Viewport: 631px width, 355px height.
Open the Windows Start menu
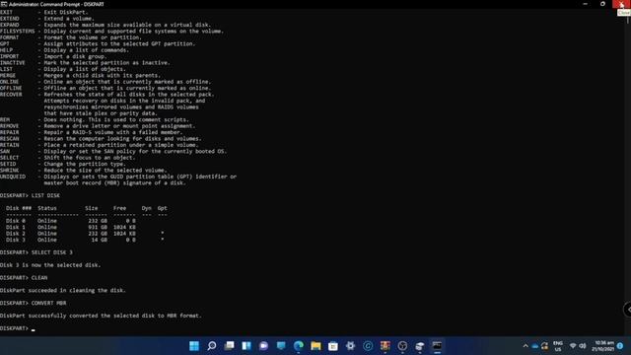coord(194,346)
